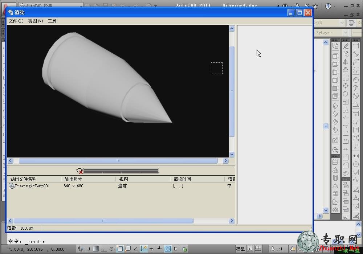
Task: Open the dimension style dropdown ending in -25
Action: click(342, 22)
